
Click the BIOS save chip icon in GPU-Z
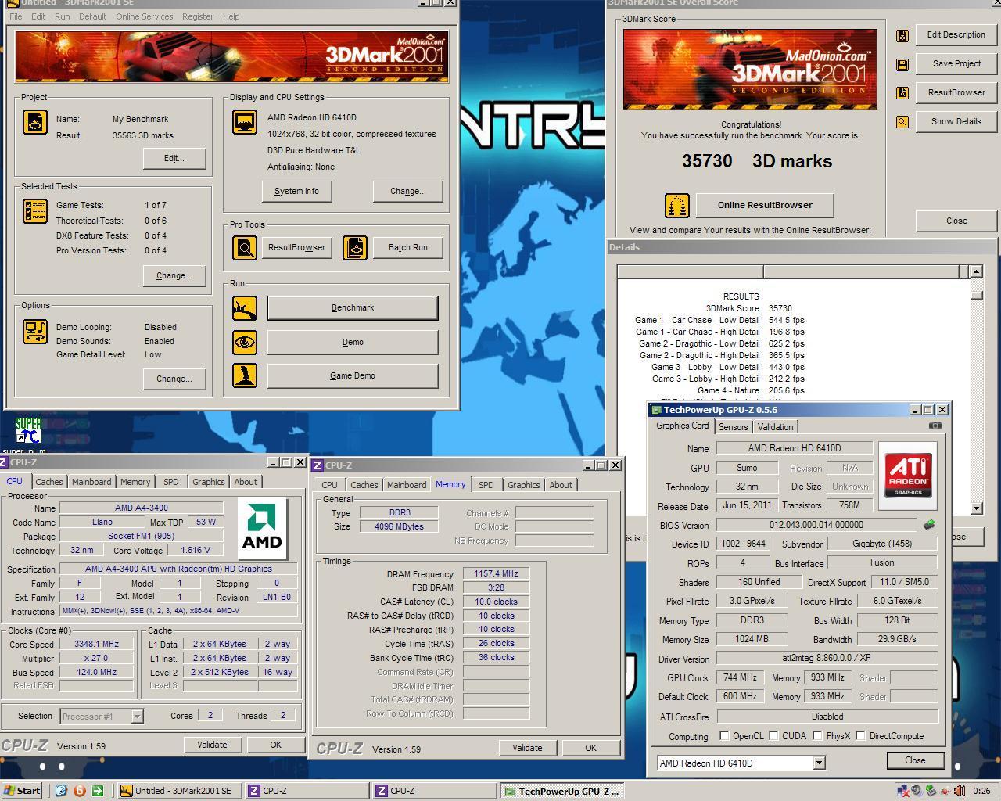(x=929, y=525)
